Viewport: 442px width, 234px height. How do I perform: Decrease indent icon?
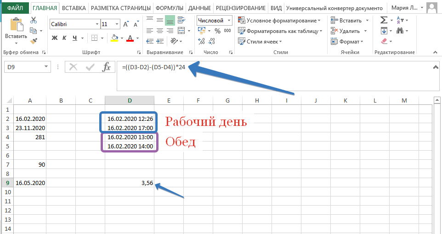click(x=150, y=41)
